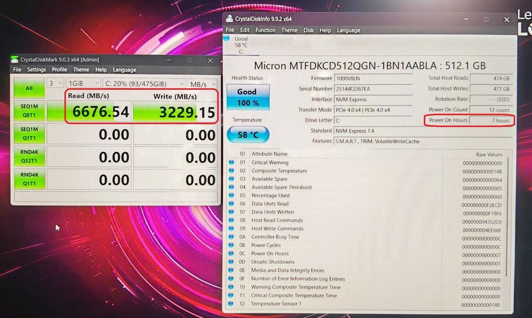Click status dot for Percentage Used row

(231, 195)
